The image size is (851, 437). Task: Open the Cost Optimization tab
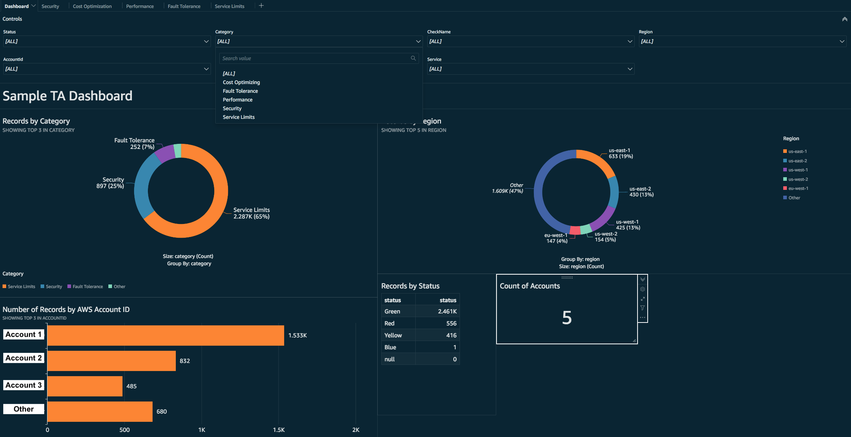[x=92, y=6]
